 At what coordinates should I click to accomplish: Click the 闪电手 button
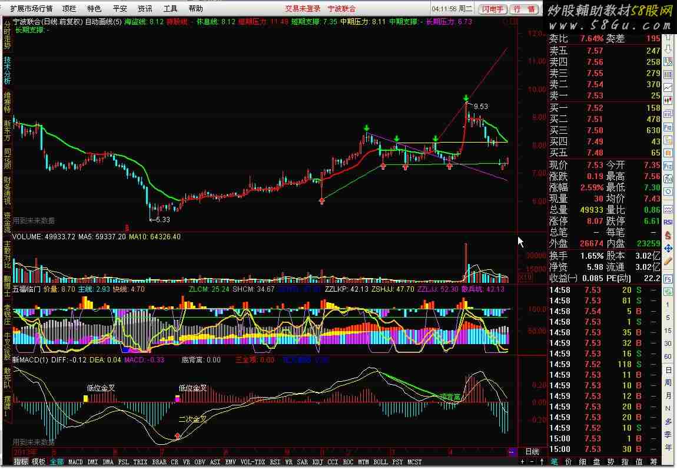click(x=493, y=9)
